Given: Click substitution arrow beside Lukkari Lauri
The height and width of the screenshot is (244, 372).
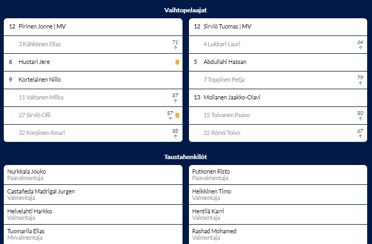Looking at the screenshot, I should [360, 48].
